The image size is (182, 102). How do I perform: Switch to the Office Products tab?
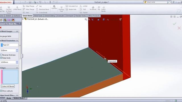94,16
